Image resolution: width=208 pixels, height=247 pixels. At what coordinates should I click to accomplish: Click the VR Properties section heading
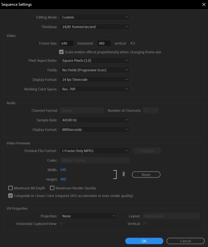tap(17, 209)
